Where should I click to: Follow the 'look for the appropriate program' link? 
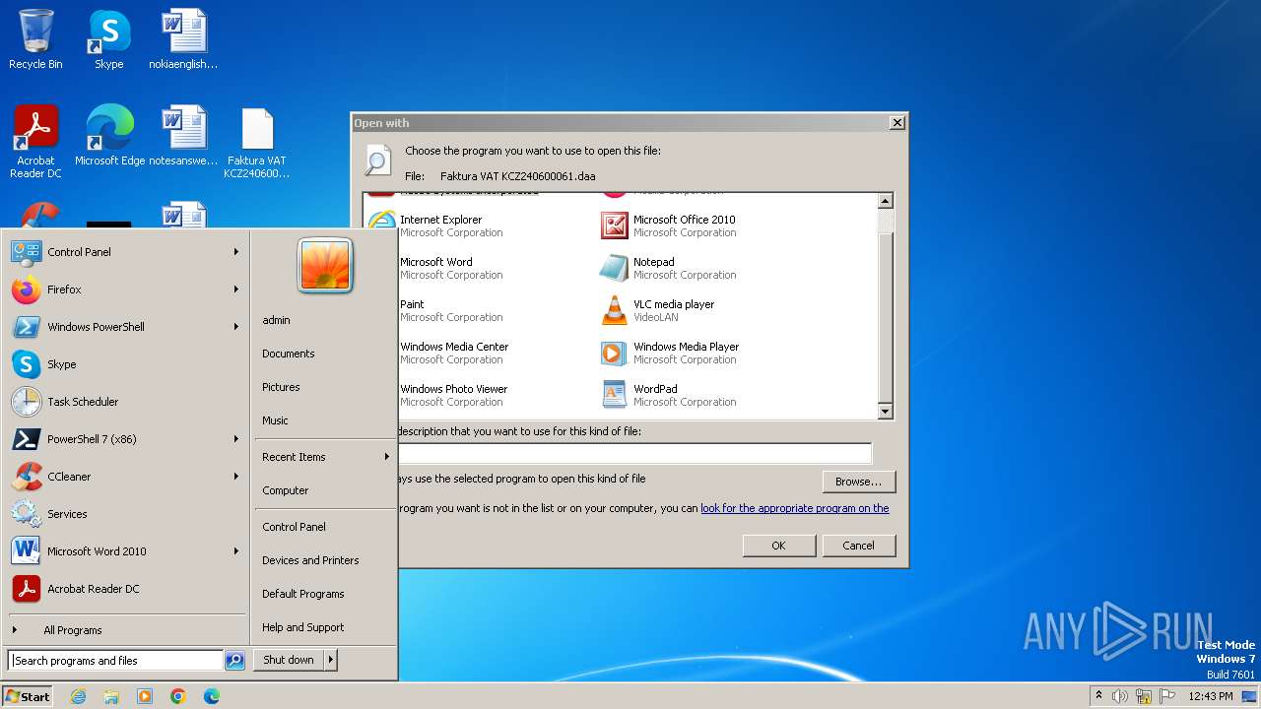point(795,508)
